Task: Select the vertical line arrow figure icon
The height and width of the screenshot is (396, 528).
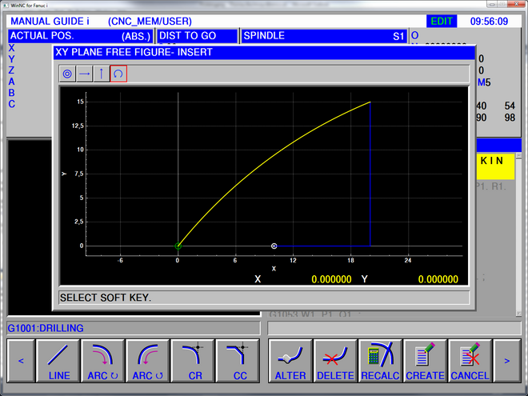Action: (x=102, y=74)
